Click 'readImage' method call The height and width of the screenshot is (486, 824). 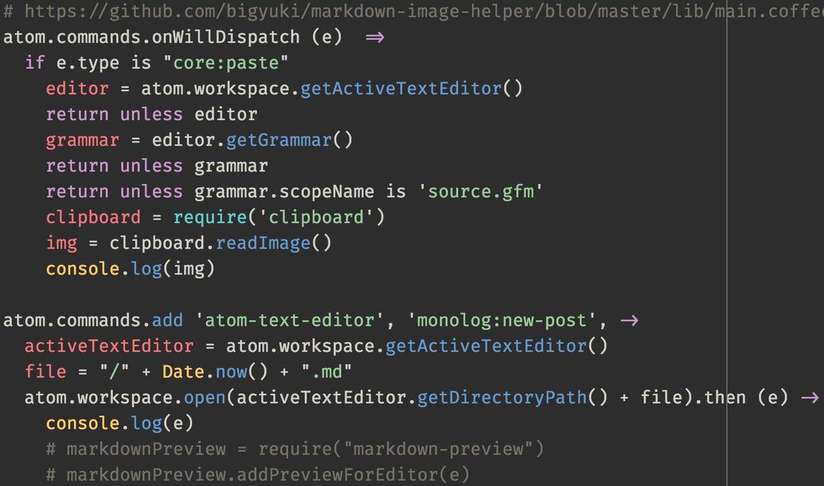click(264, 243)
